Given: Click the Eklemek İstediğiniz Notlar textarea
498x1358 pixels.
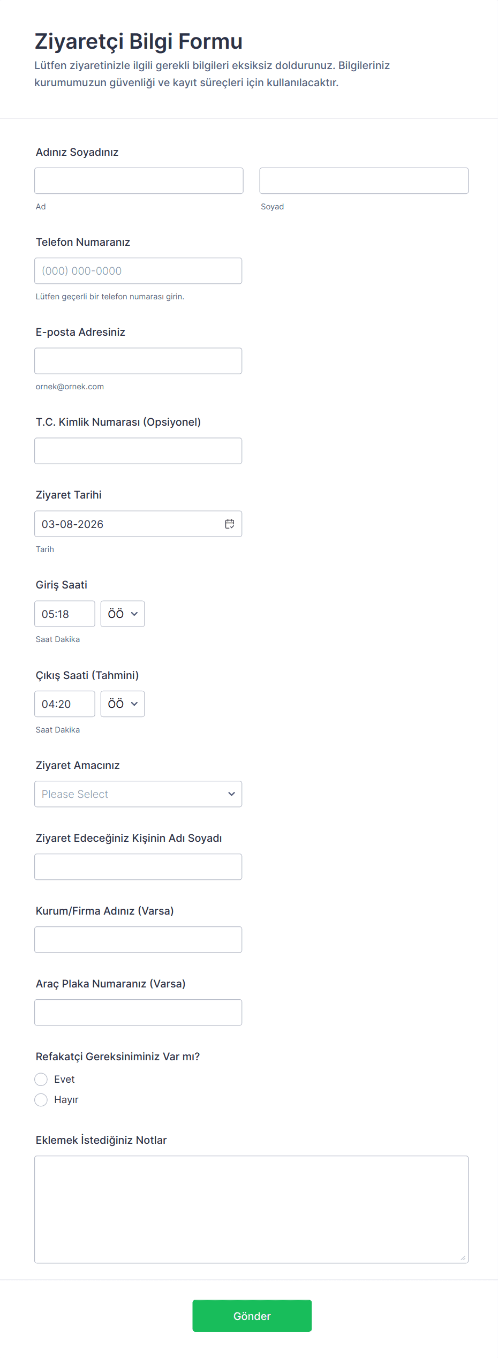Looking at the screenshot, I should (251, 1209).
